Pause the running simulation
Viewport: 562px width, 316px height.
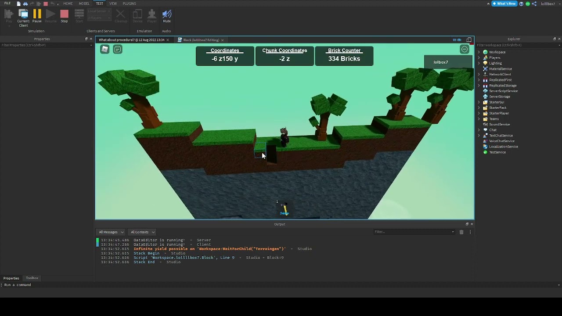(x=37, y=16)
